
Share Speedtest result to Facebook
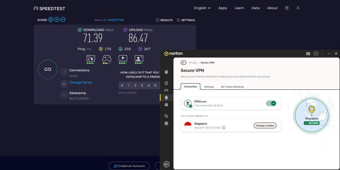pyautogui.click(x=56, y=20)
